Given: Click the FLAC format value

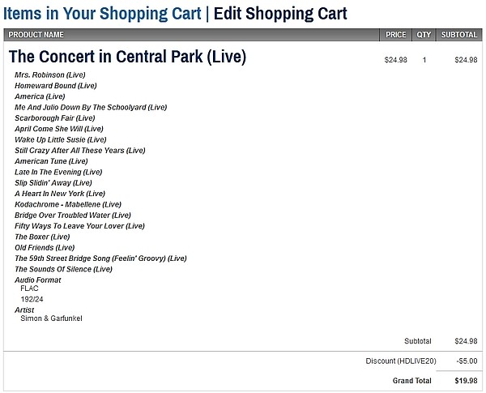Looking at the screenshot, I should (x=29, y=288).
